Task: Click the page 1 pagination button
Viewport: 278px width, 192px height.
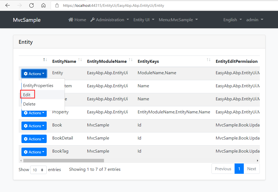Action: click(239, 169)
